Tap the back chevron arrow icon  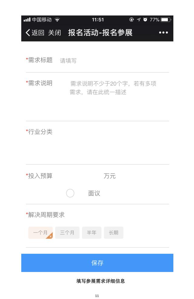[x=28, y=33]
